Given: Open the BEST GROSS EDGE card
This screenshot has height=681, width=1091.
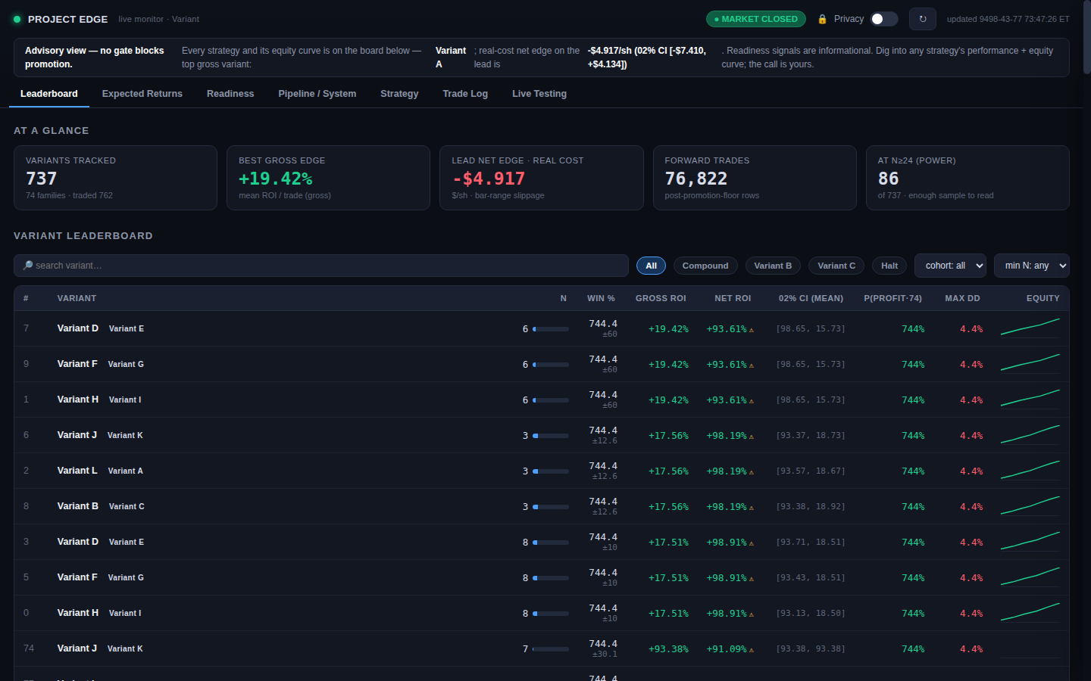Looking at the screenshot, I should click(x=328, y=178).
